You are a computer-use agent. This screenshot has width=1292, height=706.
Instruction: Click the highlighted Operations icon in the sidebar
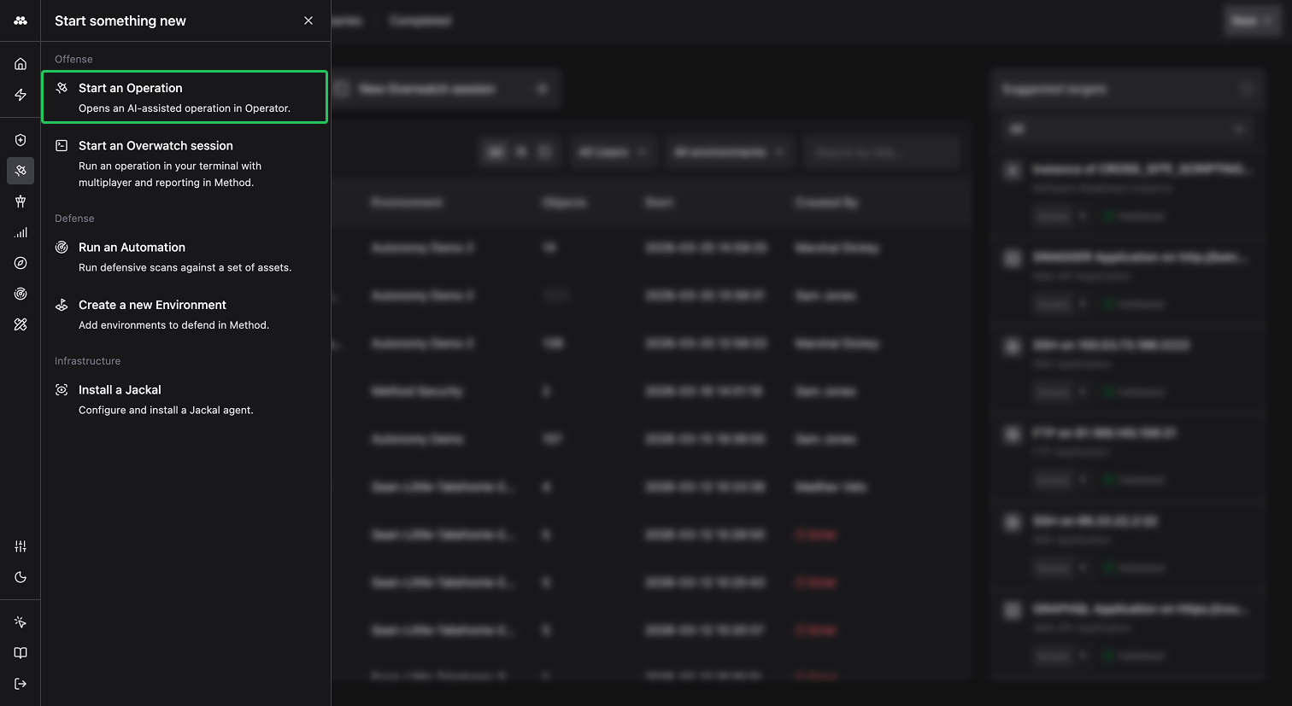tap(21, 170)
